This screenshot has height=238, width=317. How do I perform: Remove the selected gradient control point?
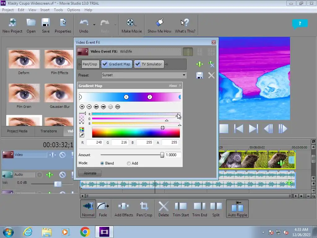89,107
